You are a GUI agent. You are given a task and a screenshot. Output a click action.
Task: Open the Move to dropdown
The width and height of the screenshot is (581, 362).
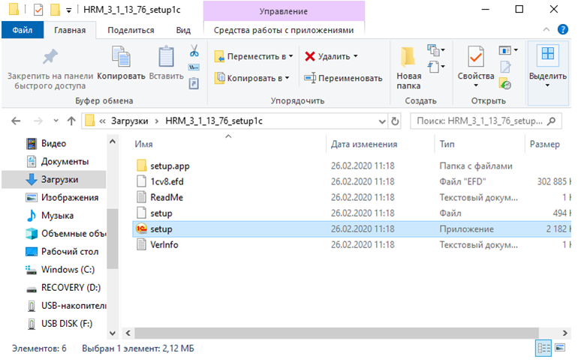254,57
